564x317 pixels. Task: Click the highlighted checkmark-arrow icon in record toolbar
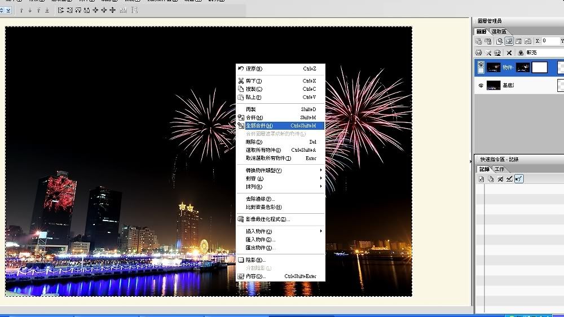(x=518, y=179)
